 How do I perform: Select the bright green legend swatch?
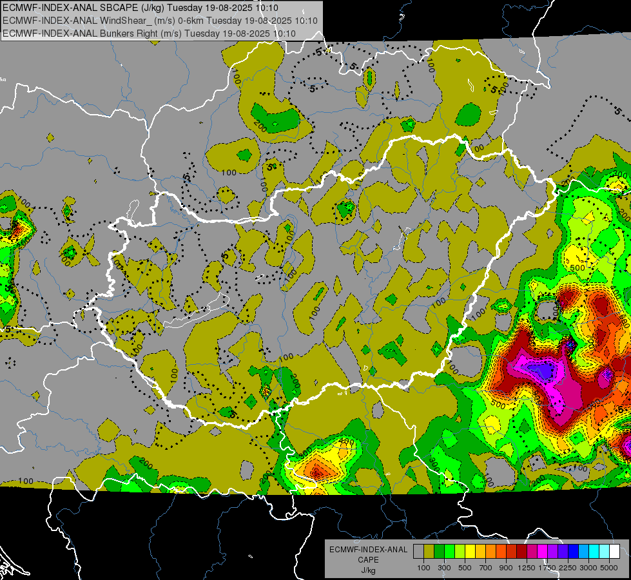[449, 552]
